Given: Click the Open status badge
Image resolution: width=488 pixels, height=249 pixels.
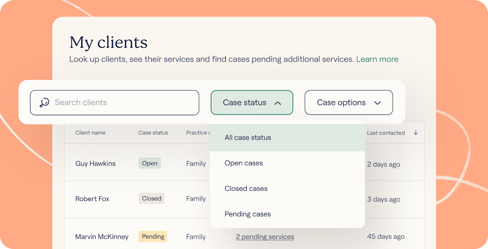Looking at the screenshot, I should pos(149,164).
